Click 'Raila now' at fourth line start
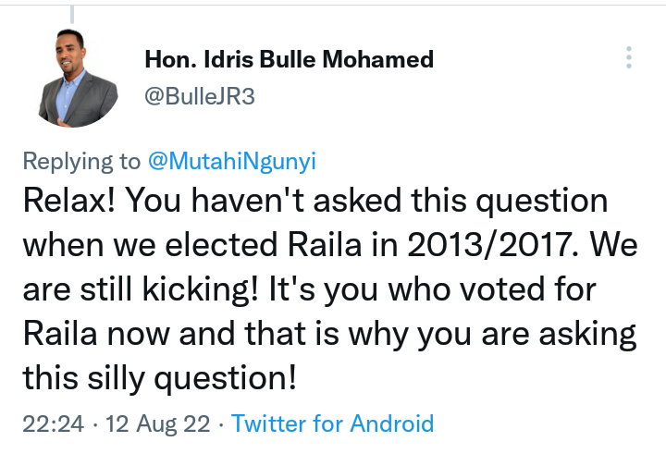The image size is (666, 454). click(96, 334)
